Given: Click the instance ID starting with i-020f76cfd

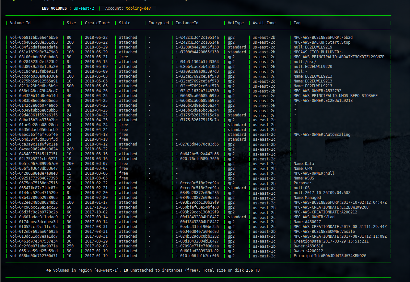Looking at the screenshot, I should (197, 159).
